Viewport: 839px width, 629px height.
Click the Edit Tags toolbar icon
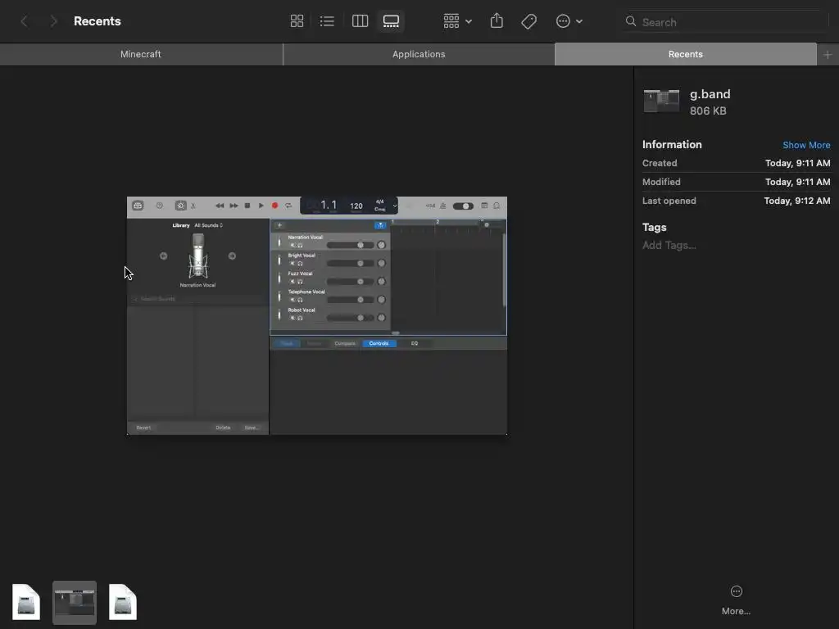coord(528,21)
